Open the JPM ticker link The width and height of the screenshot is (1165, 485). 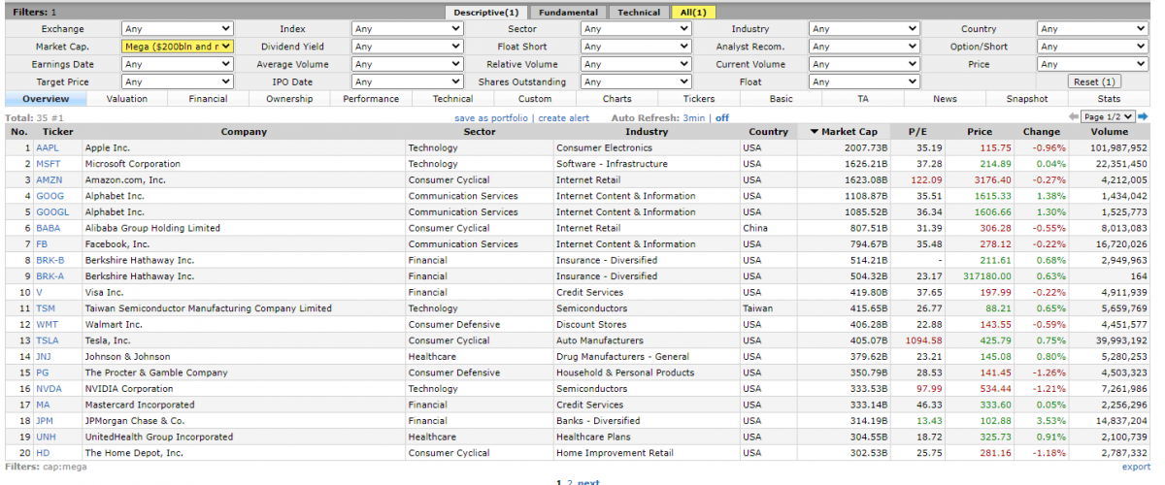click(x=45, y=421)
